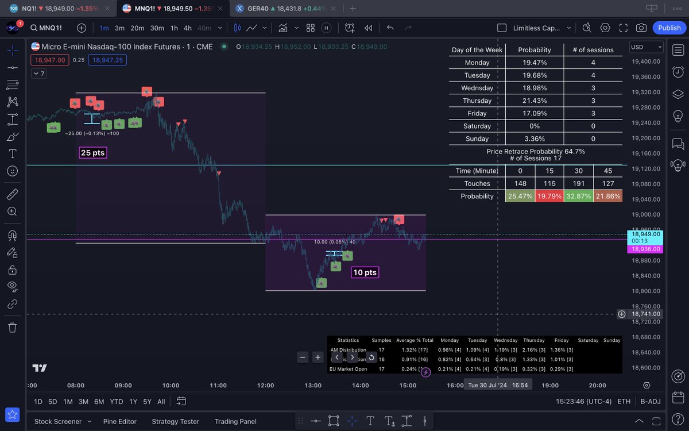Activate the zoom in tool

tap(12, 211)
